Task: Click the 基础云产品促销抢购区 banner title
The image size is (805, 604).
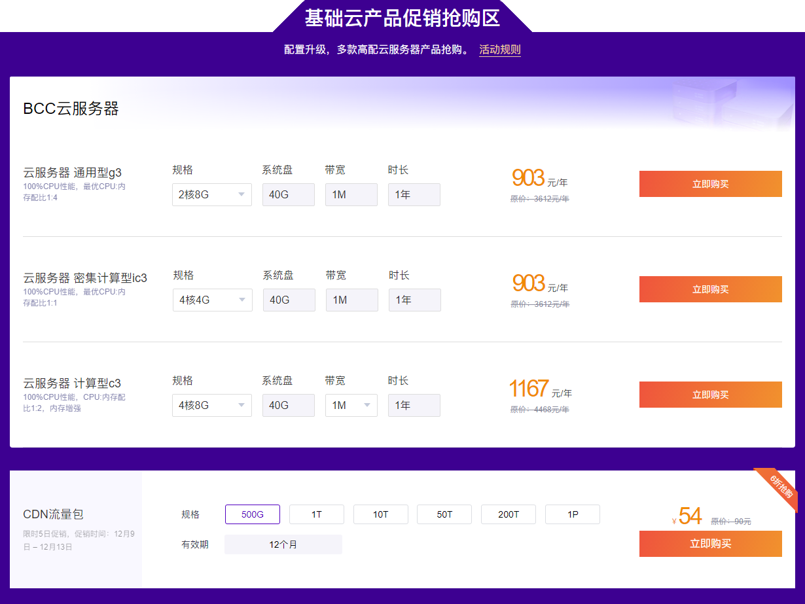Action: [402, 18]
